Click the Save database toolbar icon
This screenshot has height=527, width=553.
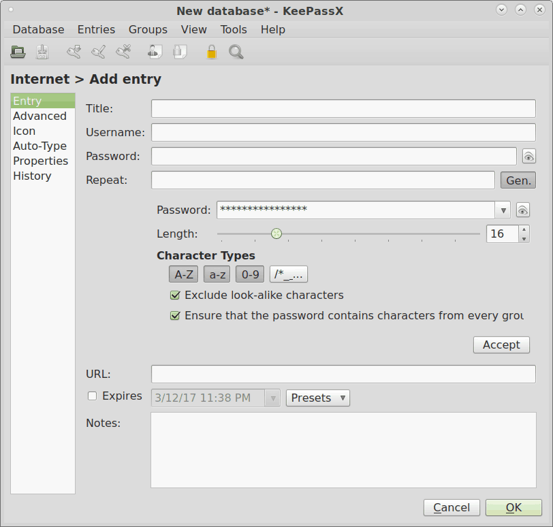(42, 52)
